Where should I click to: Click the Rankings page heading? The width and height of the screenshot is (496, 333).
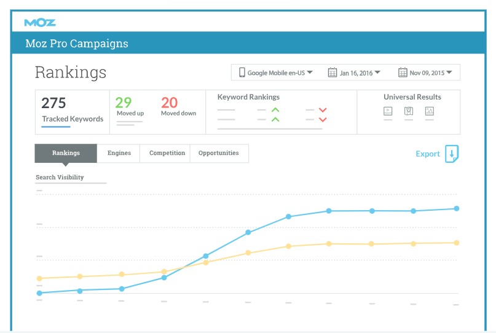point(71,72)
